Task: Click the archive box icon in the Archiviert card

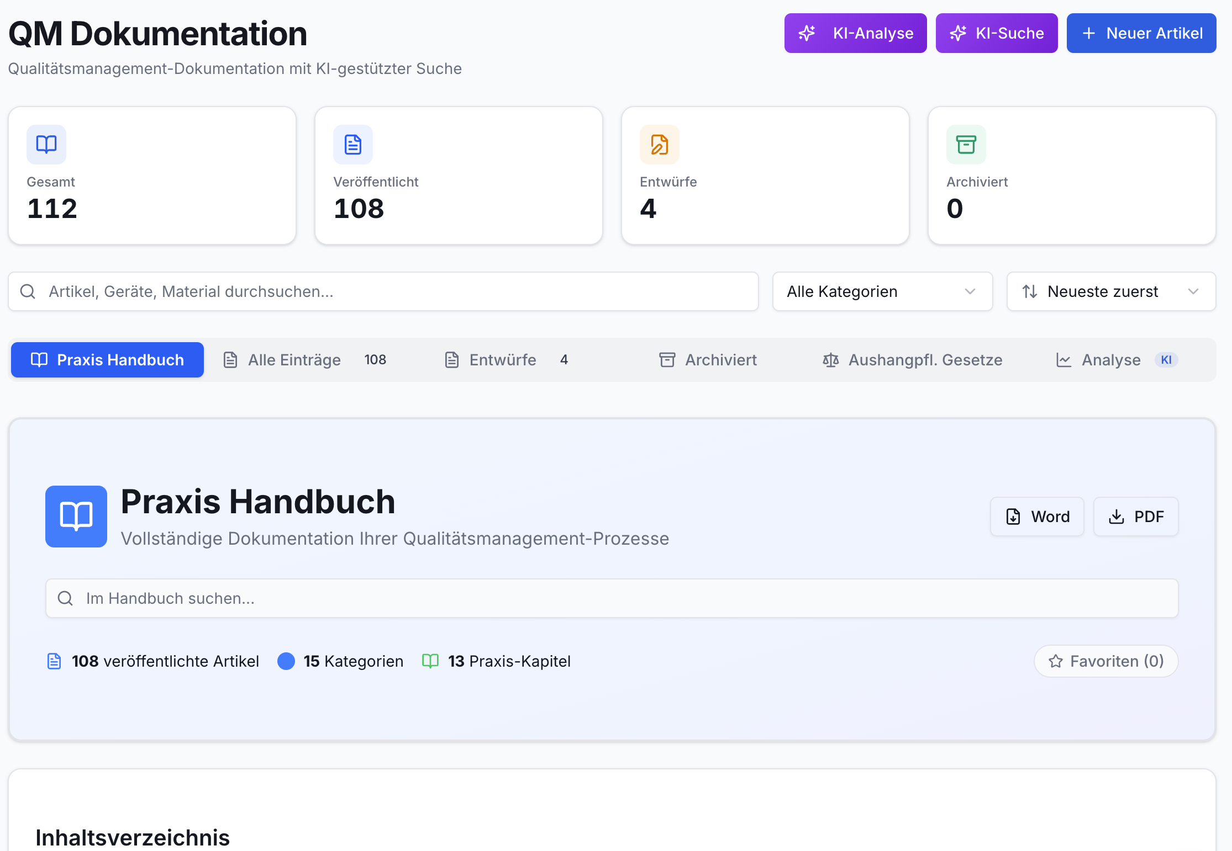Action: tap(966, 145)
